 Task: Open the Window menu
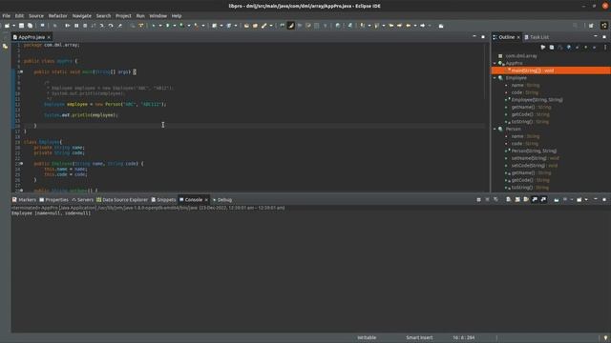pyautogui.click(x=158, y=16)
